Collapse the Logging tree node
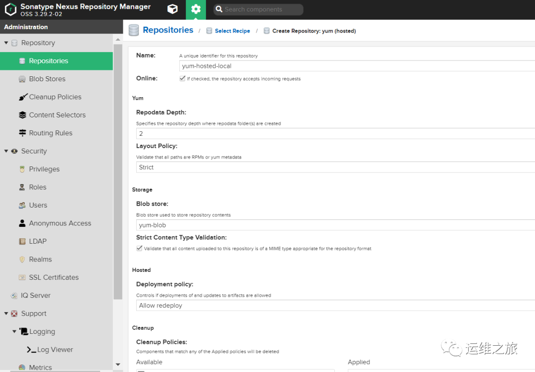 tap(14, 331)
